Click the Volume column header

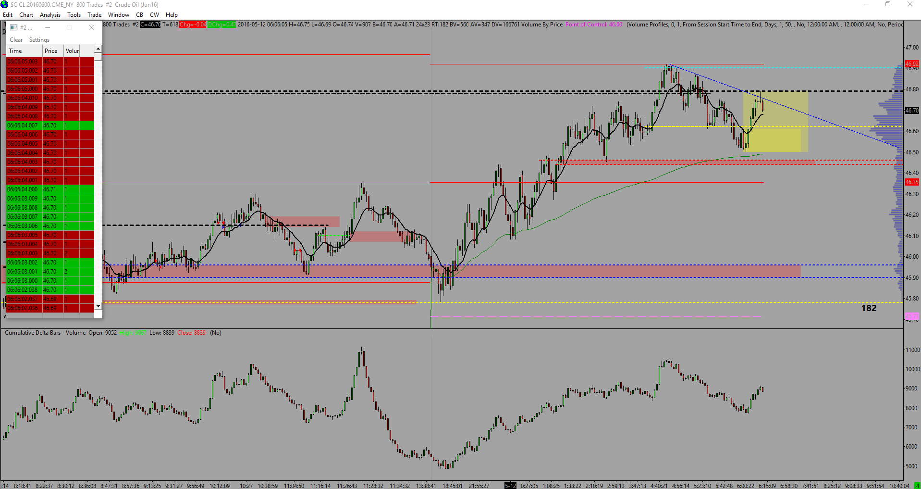point(73,51)
